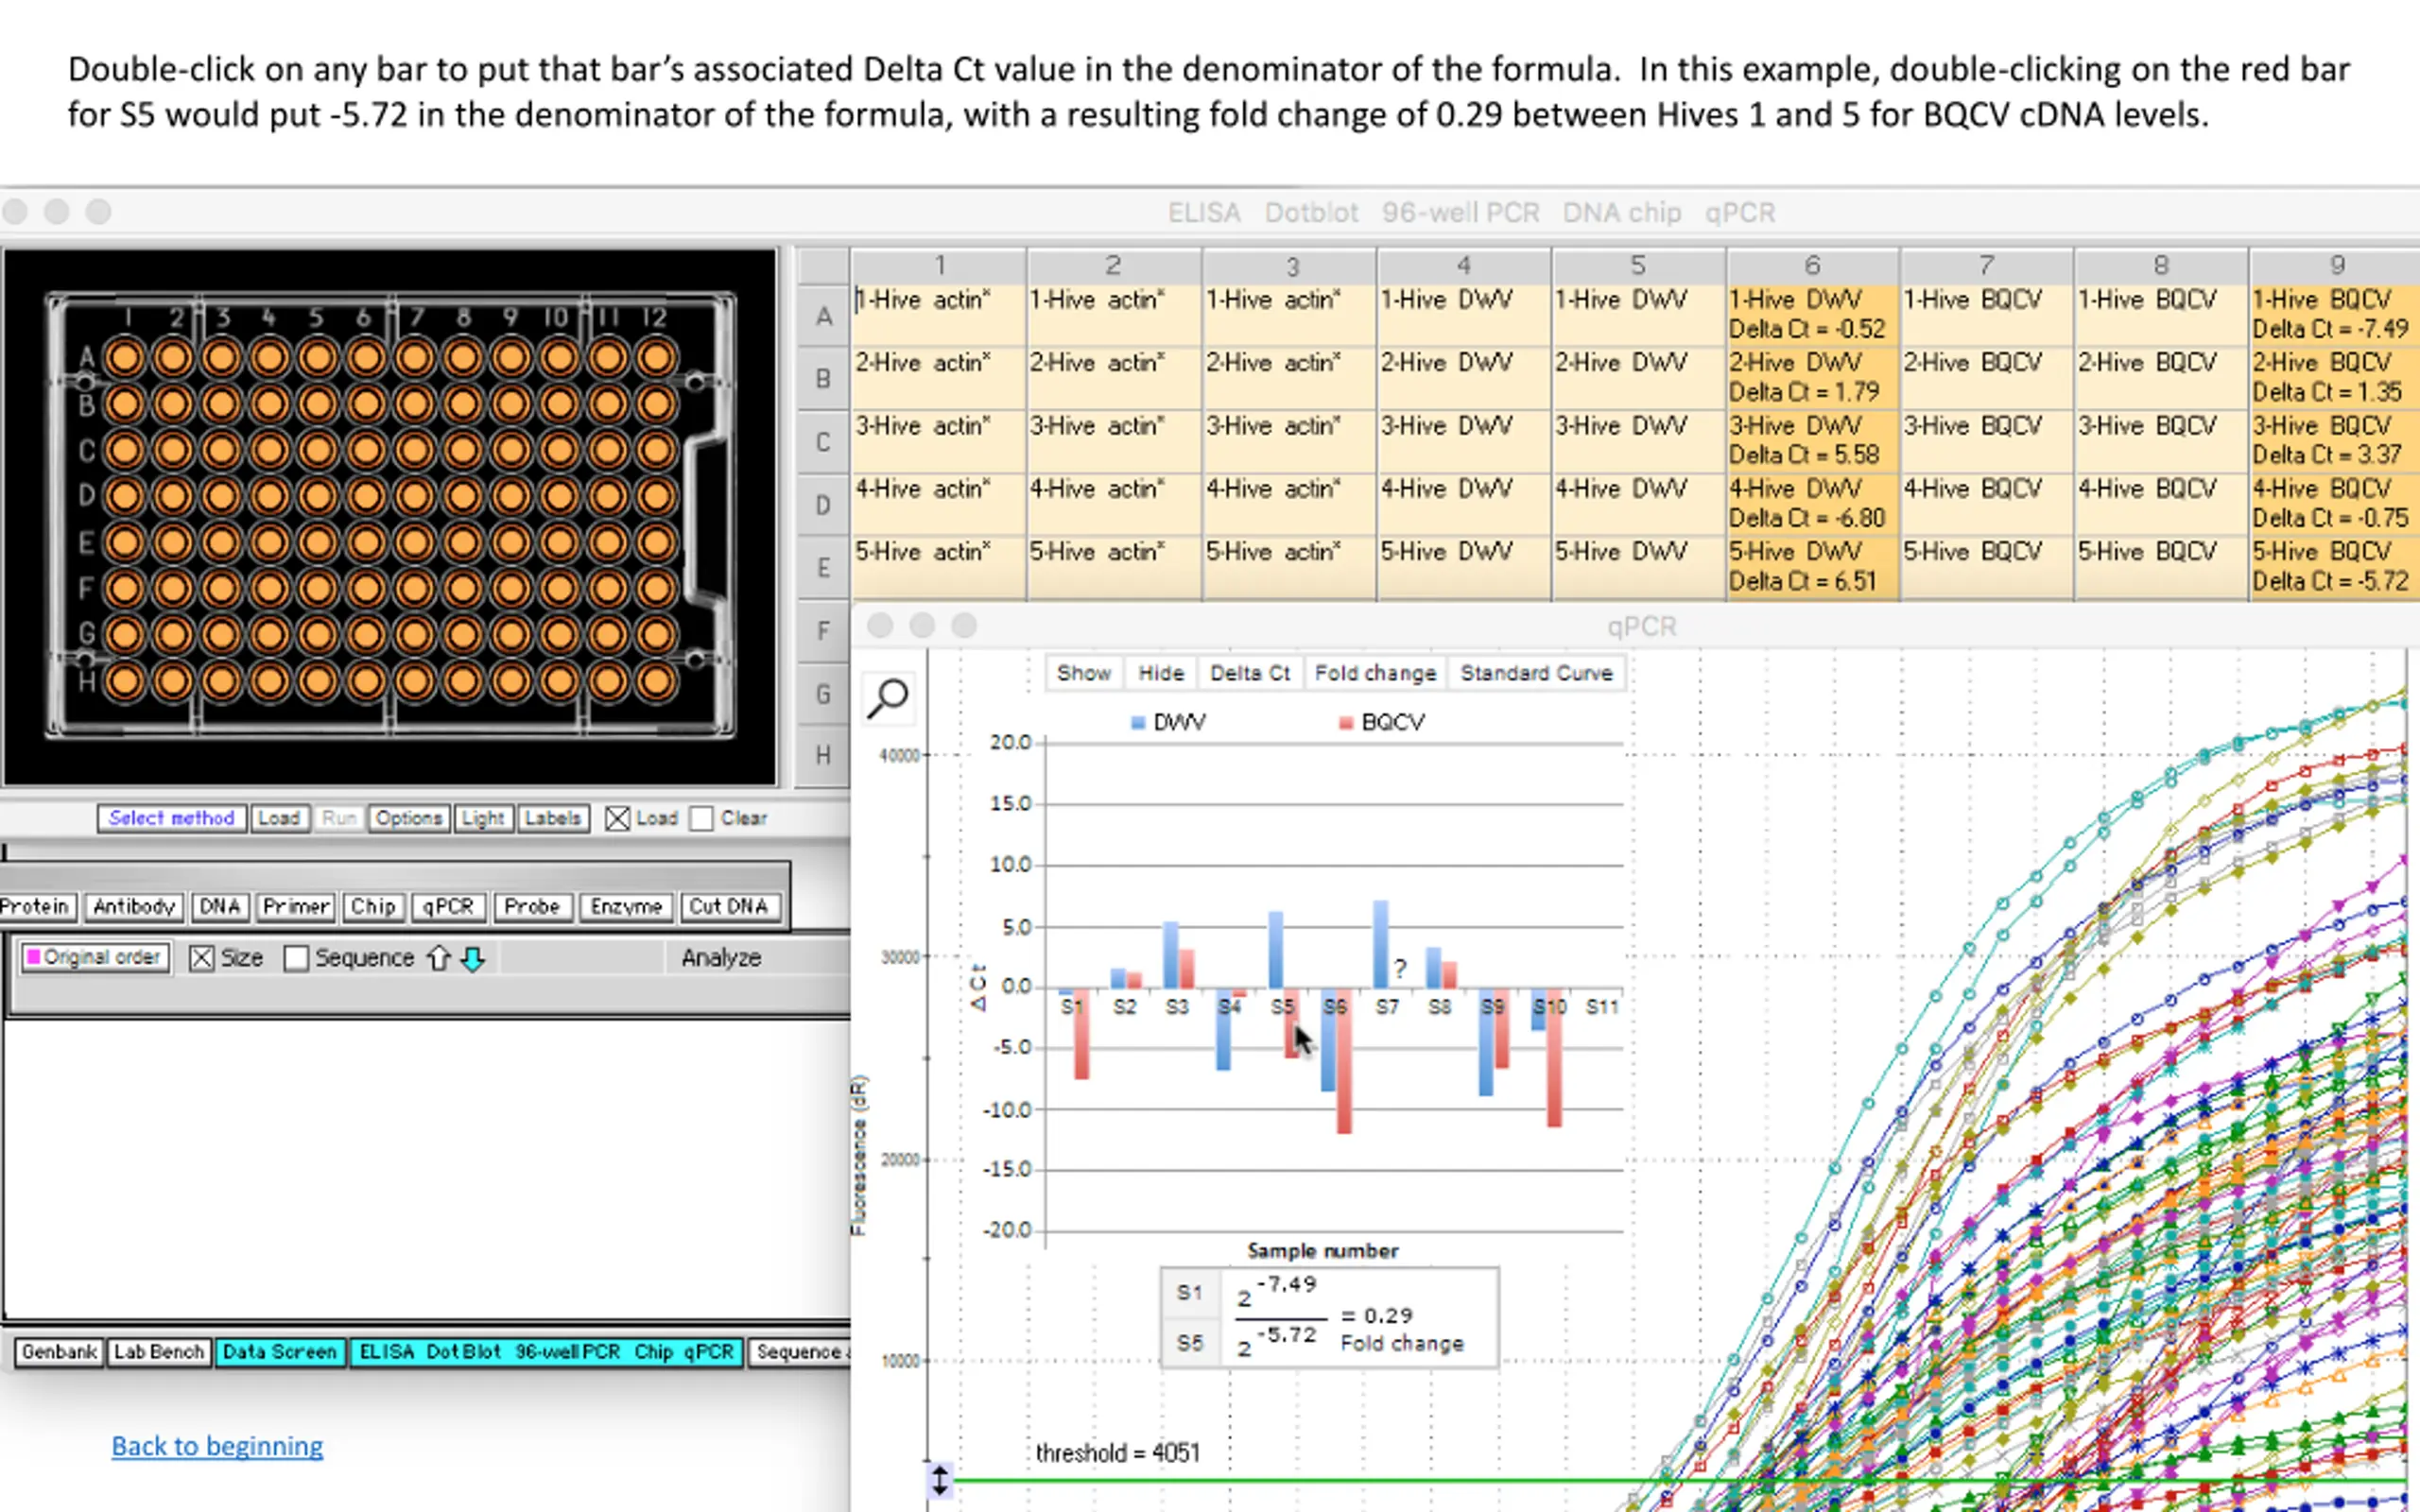Switch to the Fold change tab
Screen dimensions: 2420x1512
[1374, 673]
